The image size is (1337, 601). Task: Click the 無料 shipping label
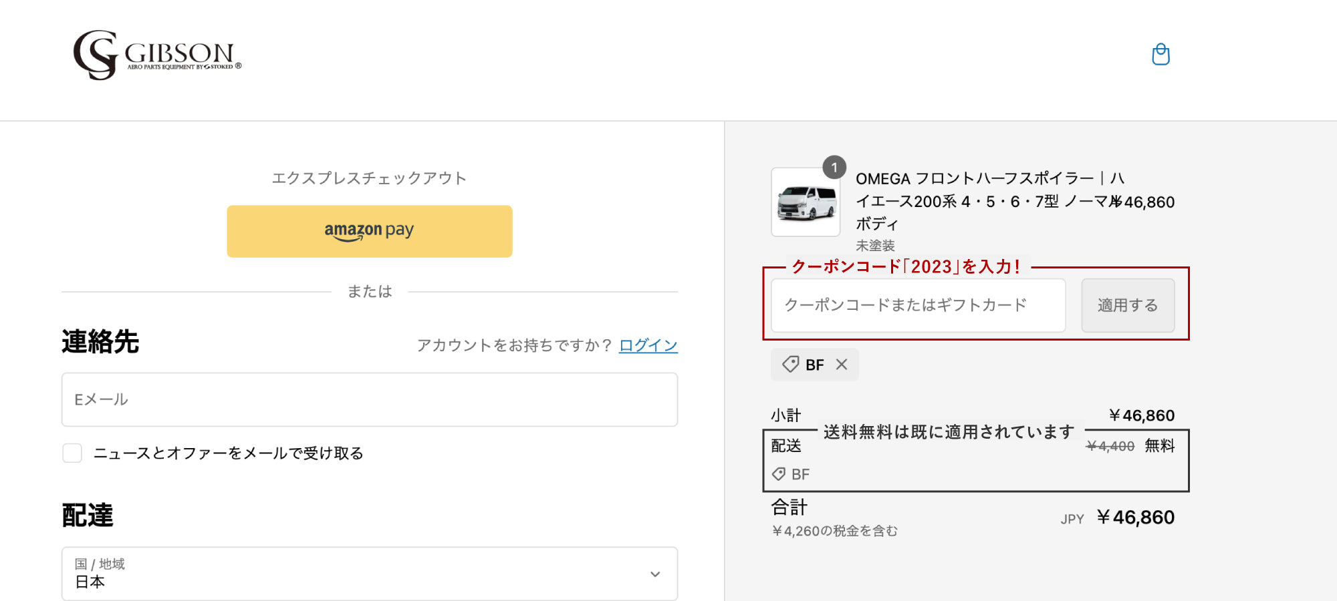coord(1160,445)
